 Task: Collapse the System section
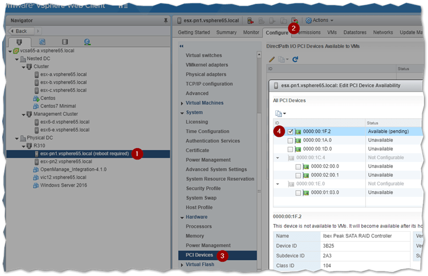point(182,113)
